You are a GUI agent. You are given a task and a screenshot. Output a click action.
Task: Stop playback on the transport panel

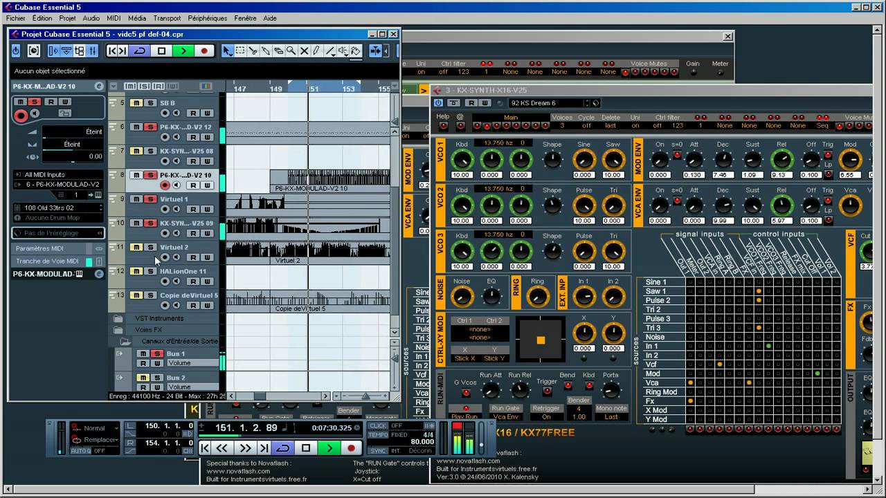click(x=306, y=448)
